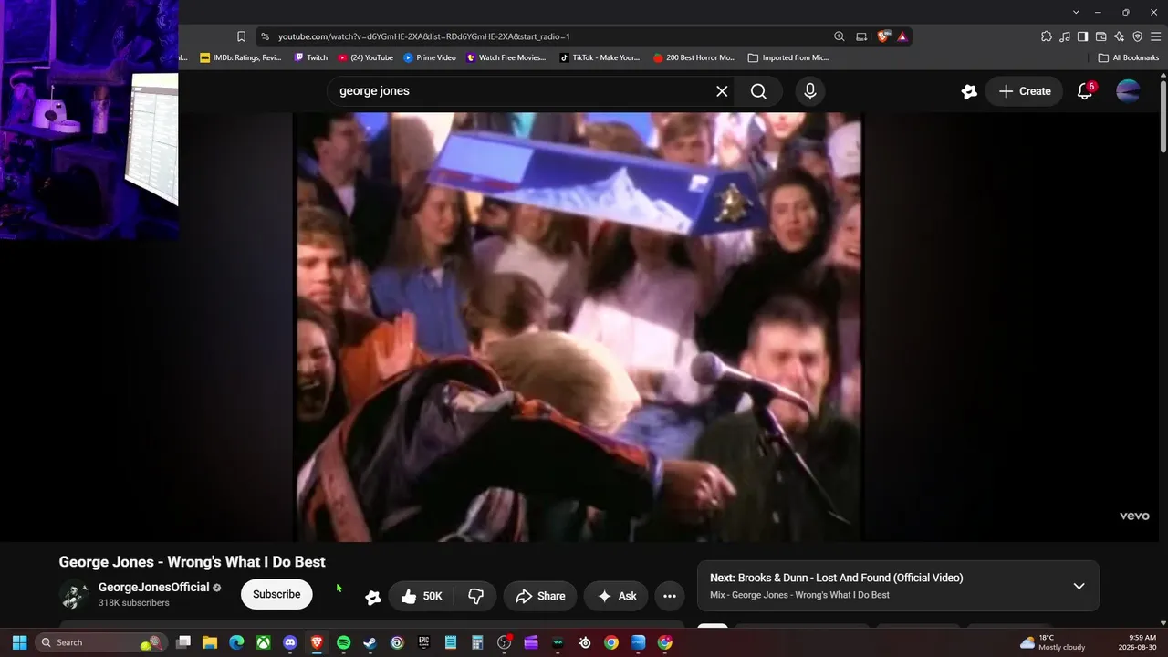The image size is (1168, 657).
Task: Click the install app icon in address bar
Action: tap(861, 36)
